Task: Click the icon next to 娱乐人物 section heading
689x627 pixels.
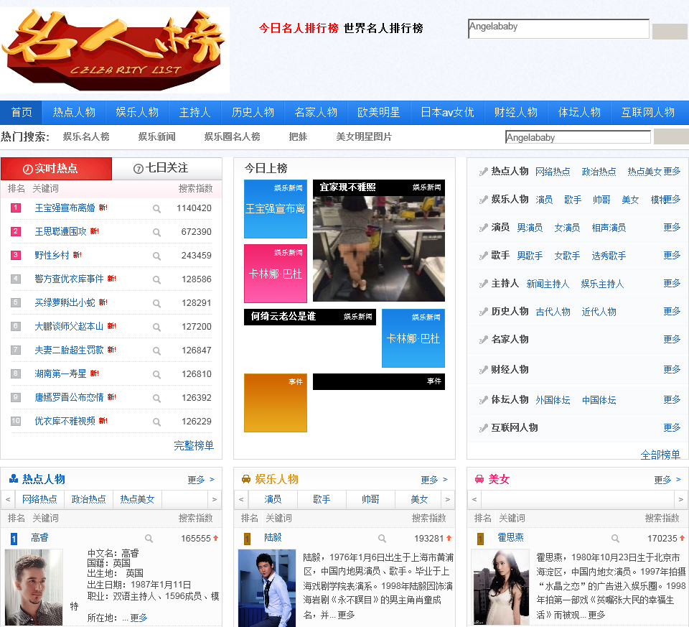Action: tap(246, 479)
